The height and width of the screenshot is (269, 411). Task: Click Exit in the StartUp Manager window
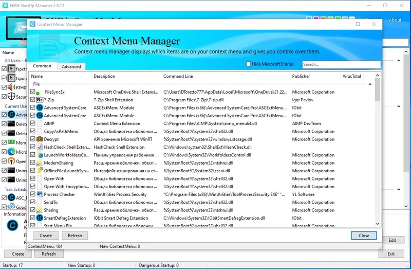click(x=391, y=254)
